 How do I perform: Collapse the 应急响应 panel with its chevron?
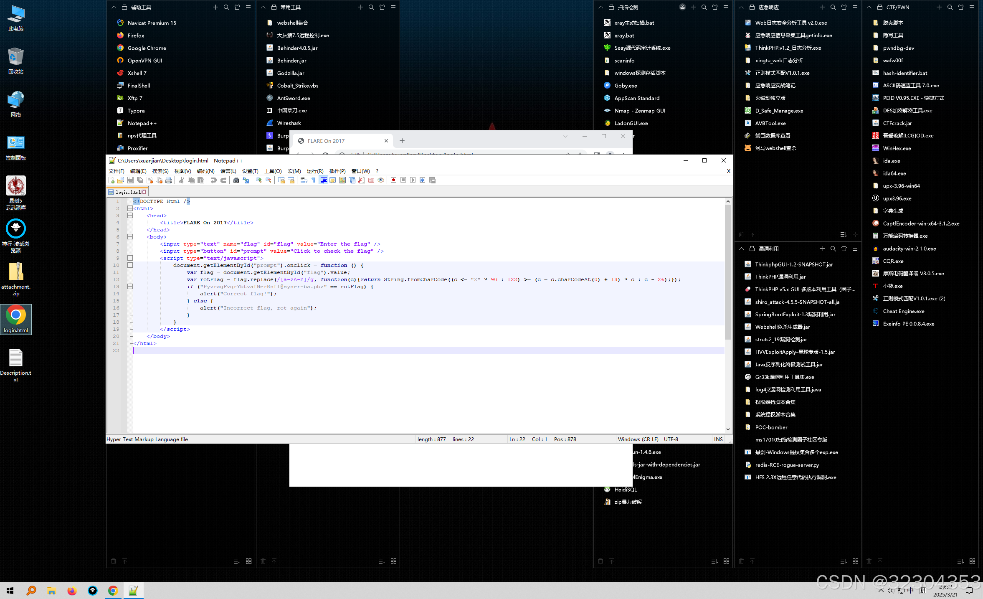point(741,7)
